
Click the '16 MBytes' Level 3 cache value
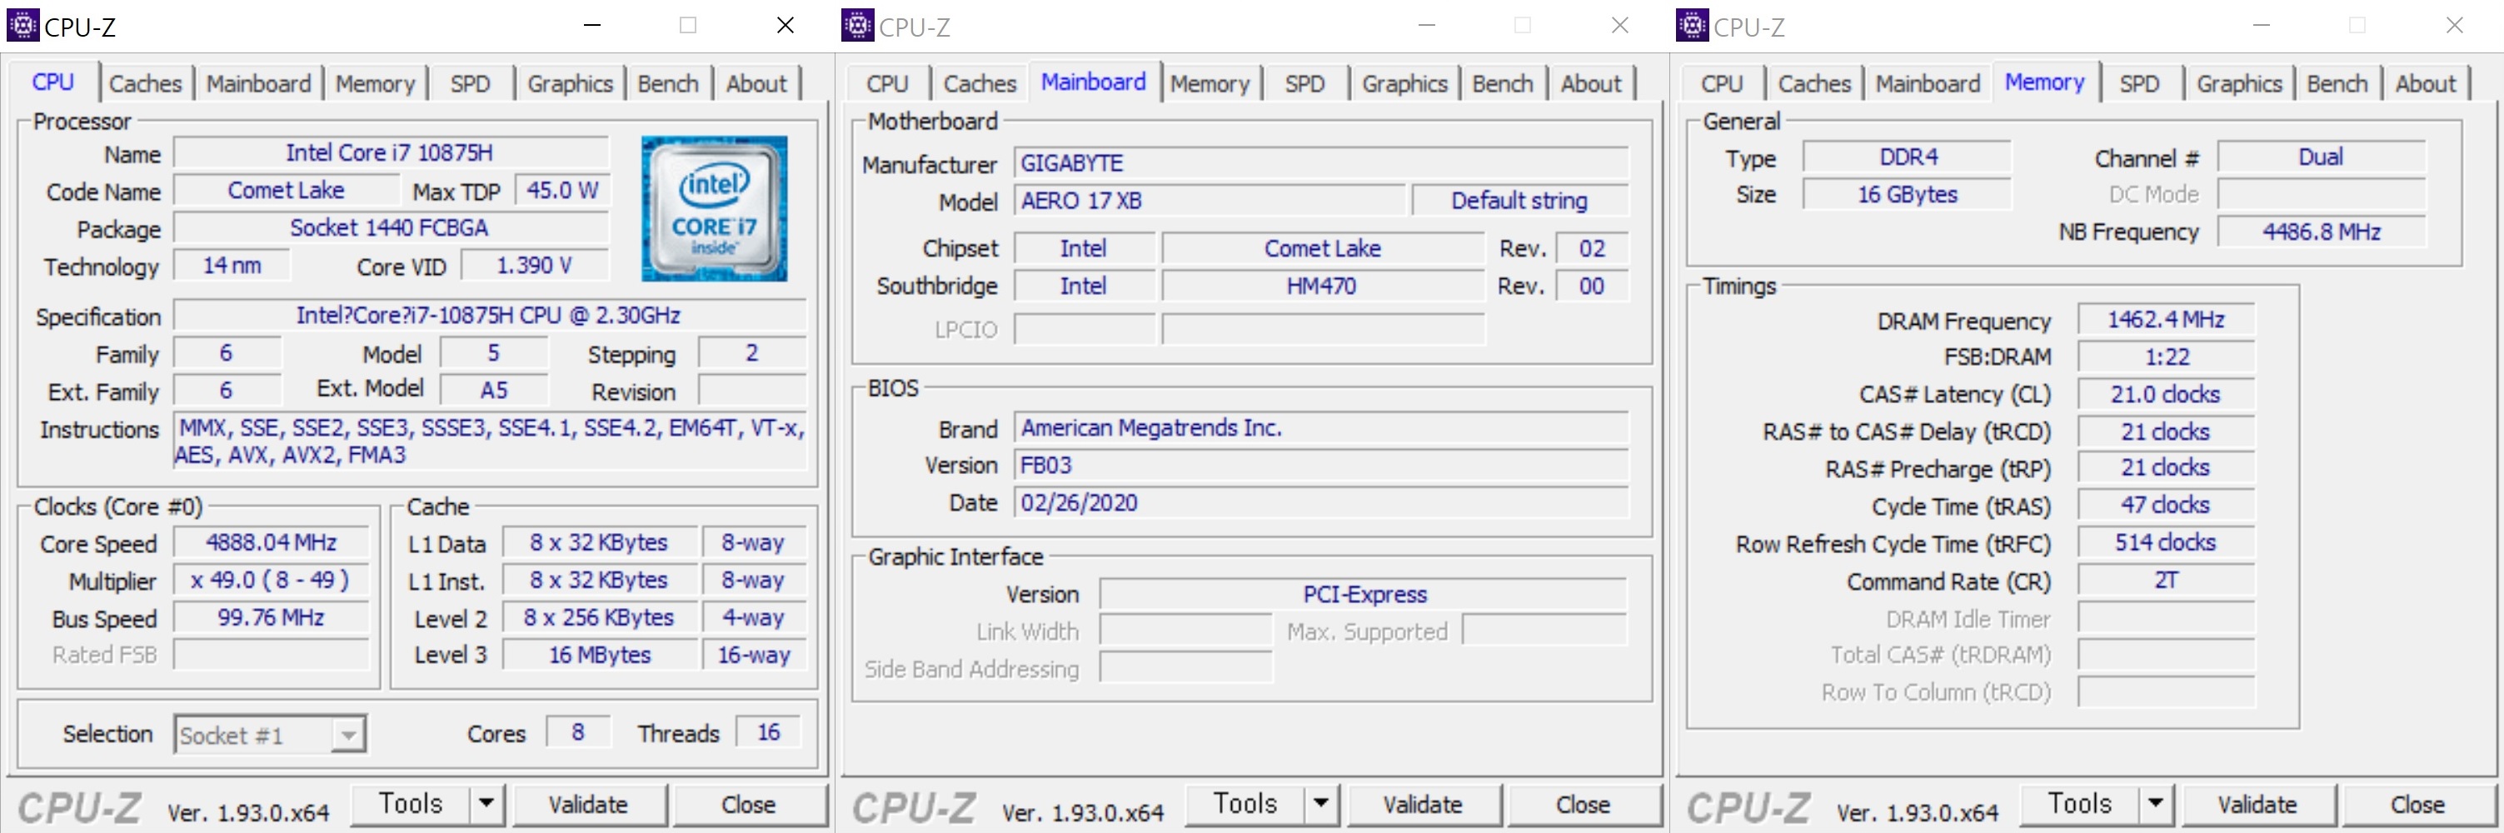(x=601, y=655)
